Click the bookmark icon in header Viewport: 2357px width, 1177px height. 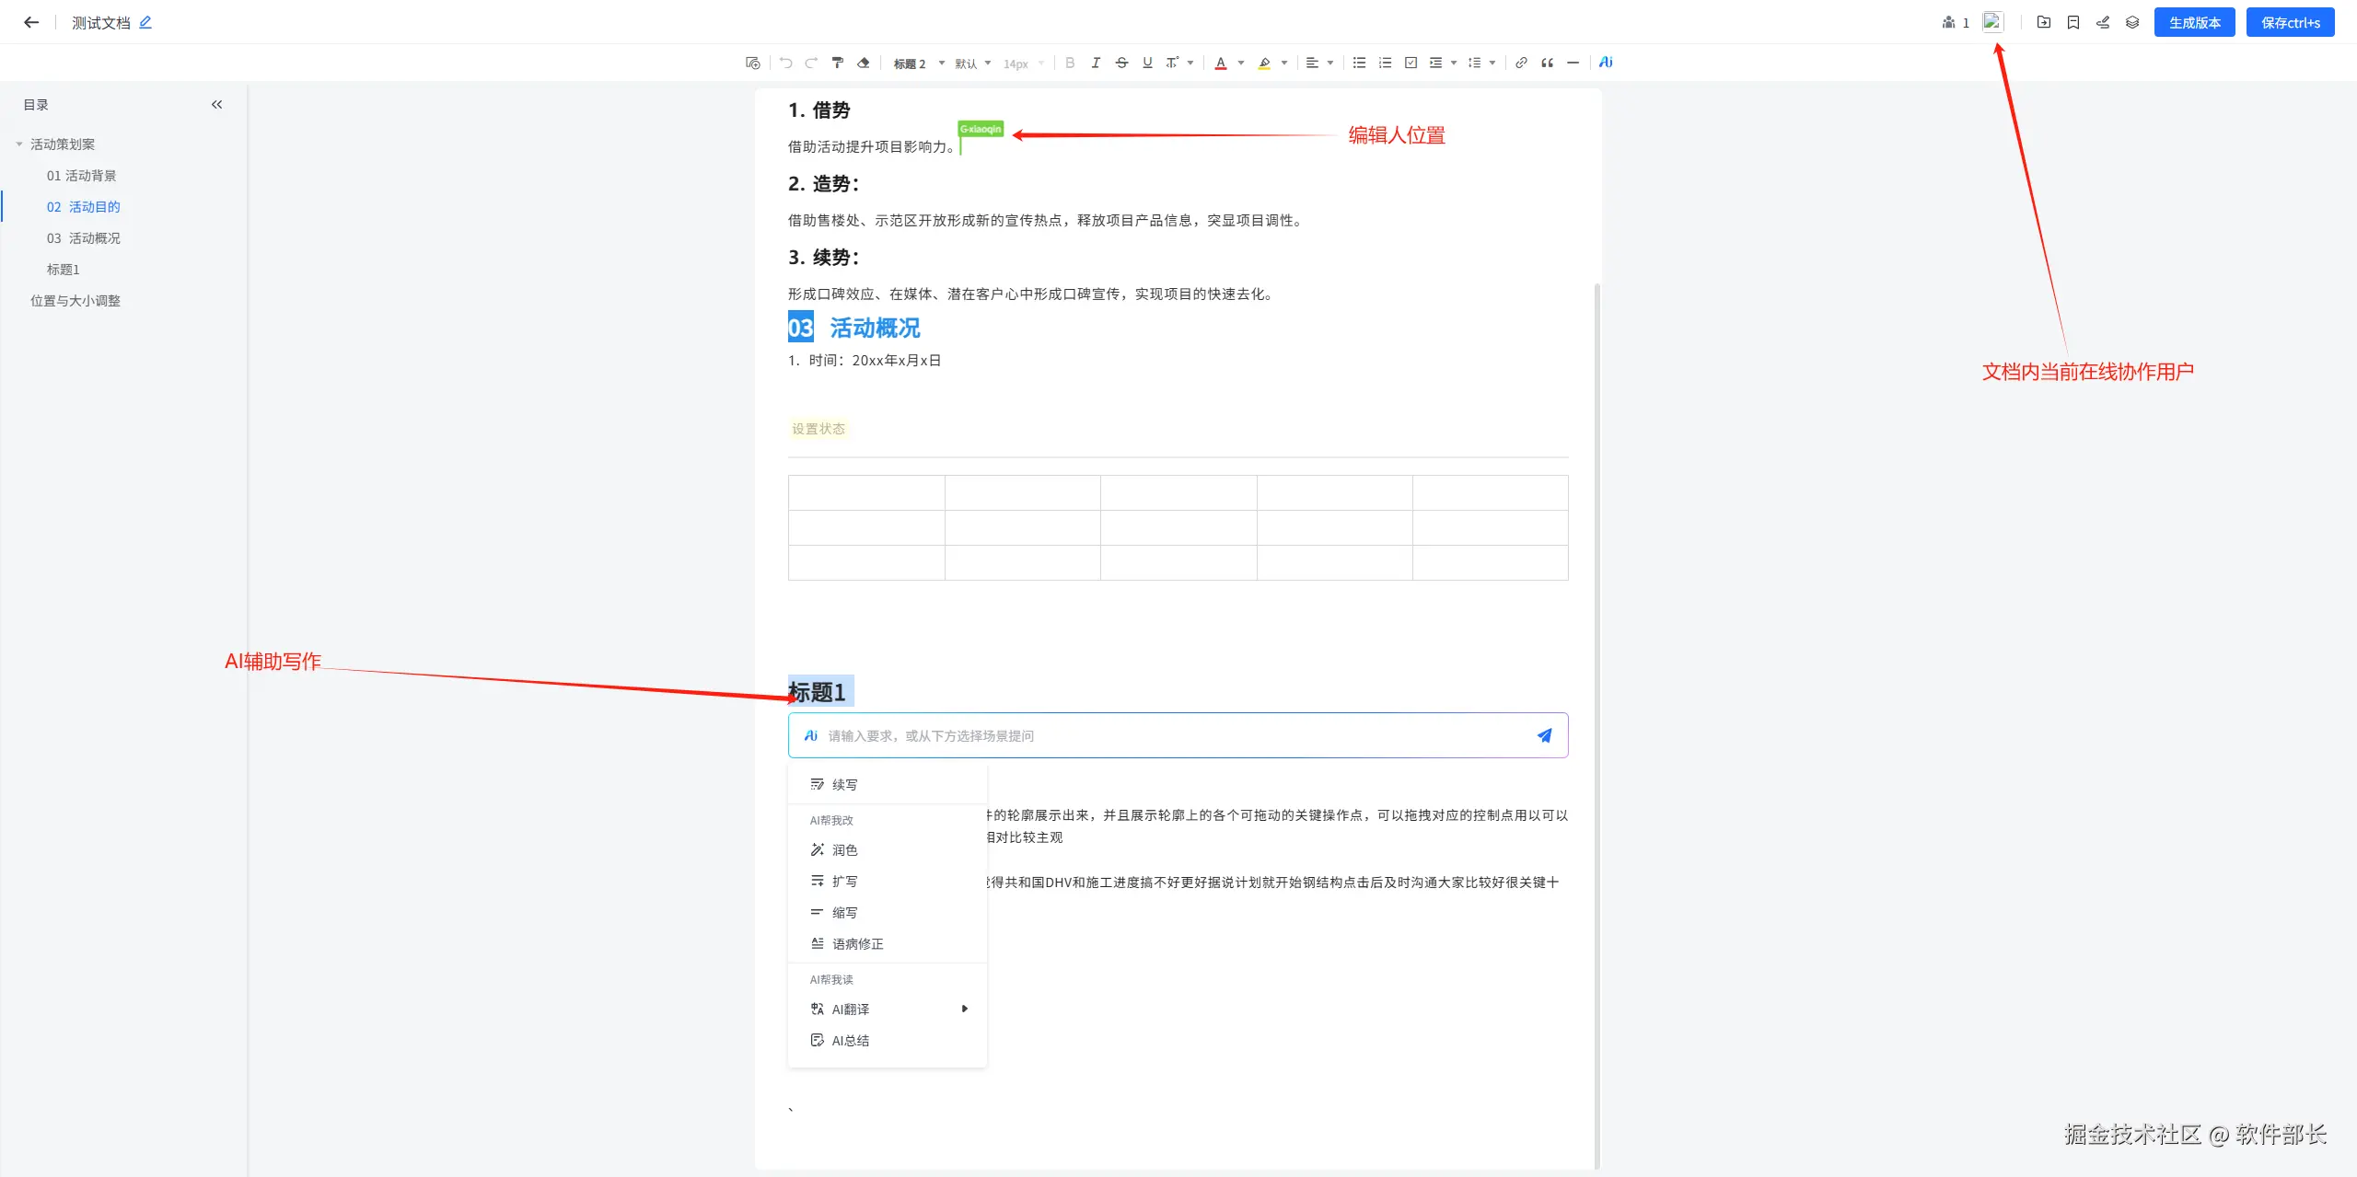[2073, 22]
